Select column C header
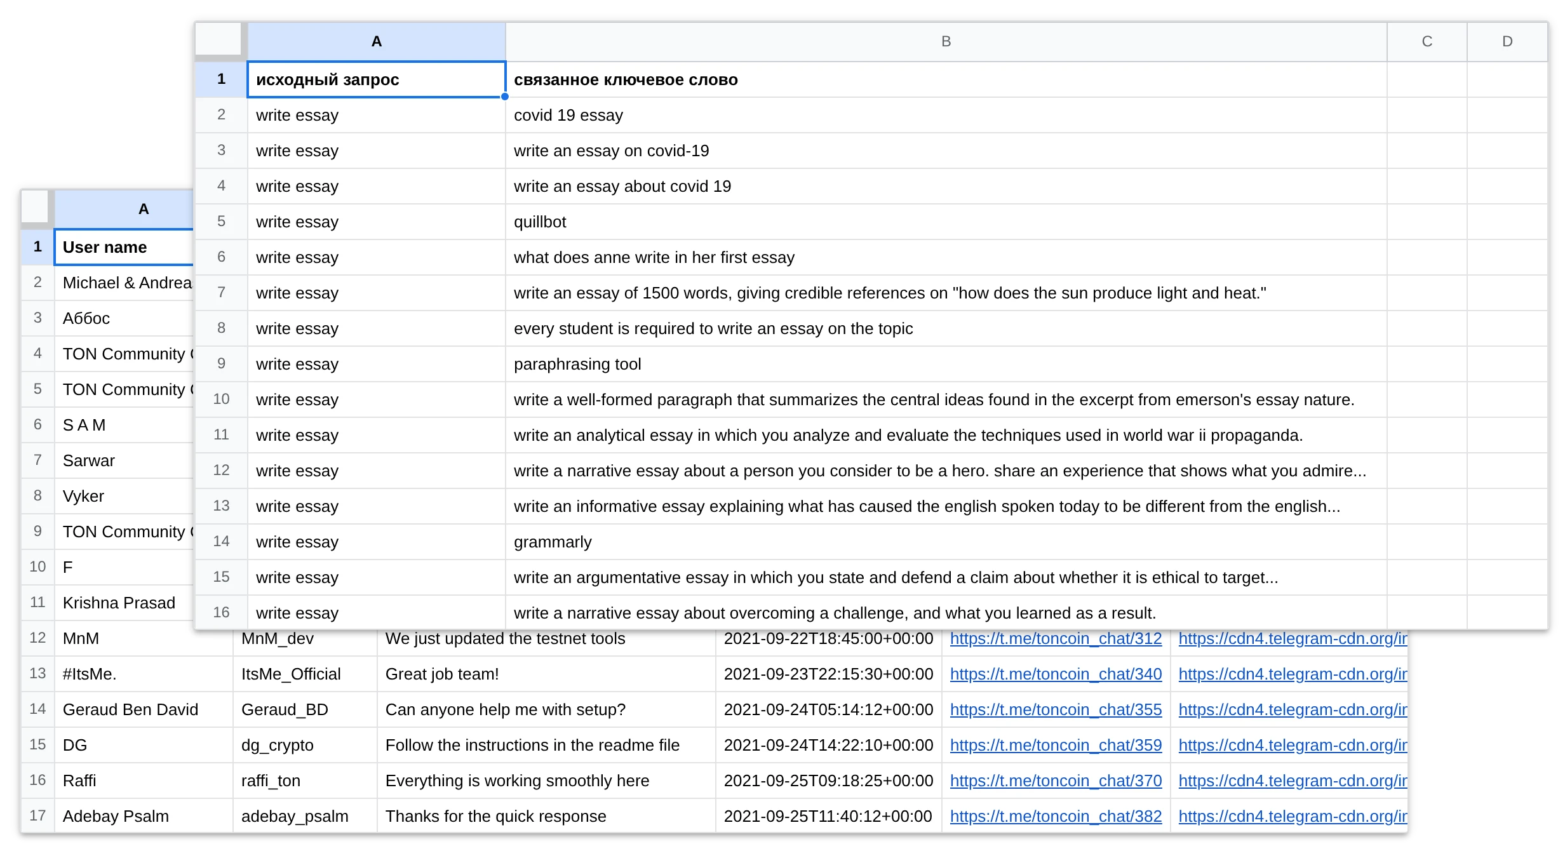Image resolution: width=1565 pixels, height=851 pixels. pyautogui.click(x=1427, y=41)
